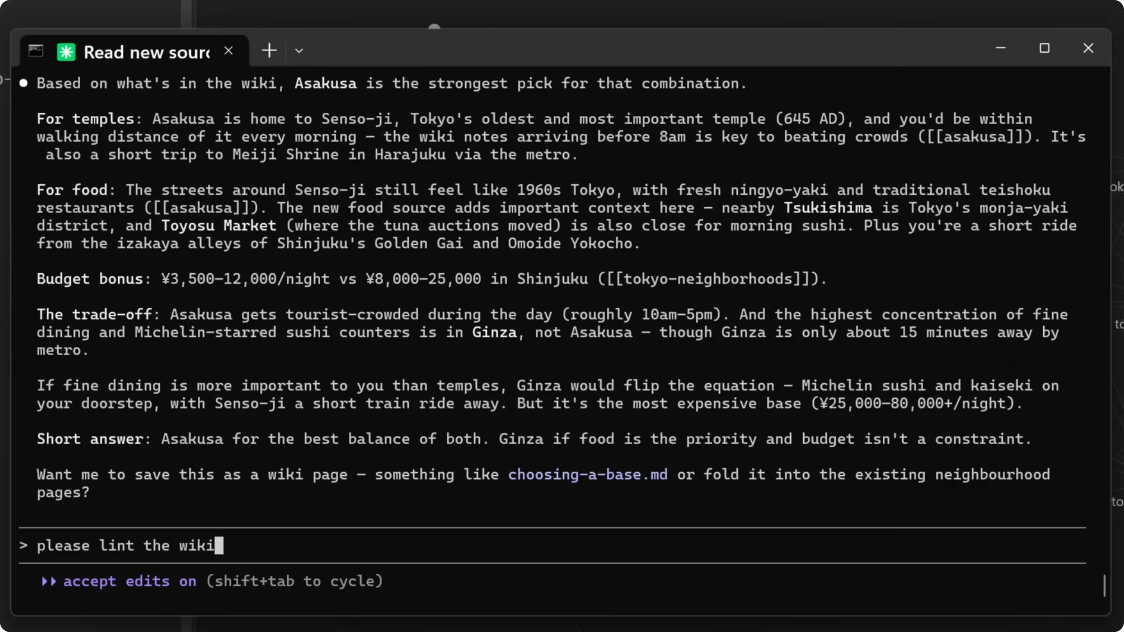Click the bold 'Asakusa' in the first line

coord(325,83)
